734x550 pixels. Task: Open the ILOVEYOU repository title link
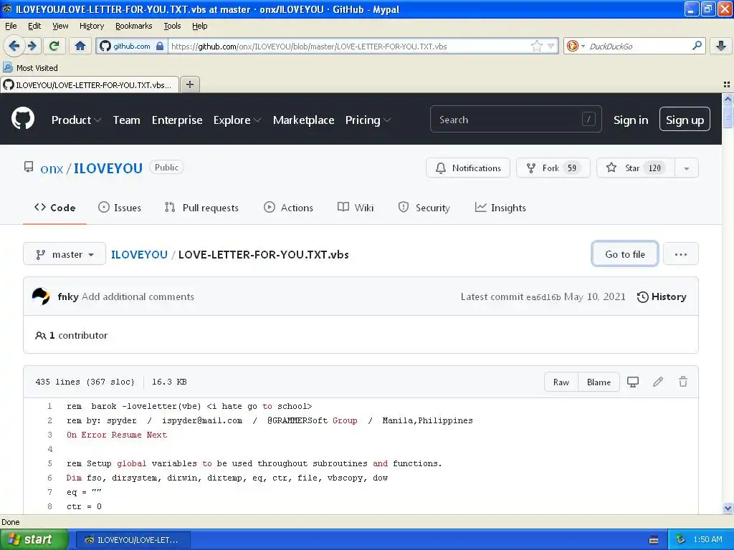(108, 168)
